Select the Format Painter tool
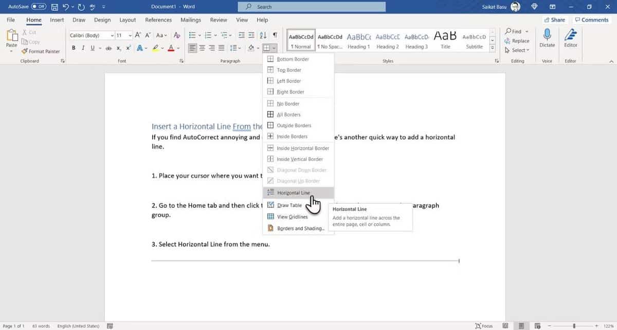Image resolution: width=617 pixels, height=330 pixels. (x=40, y=51)
